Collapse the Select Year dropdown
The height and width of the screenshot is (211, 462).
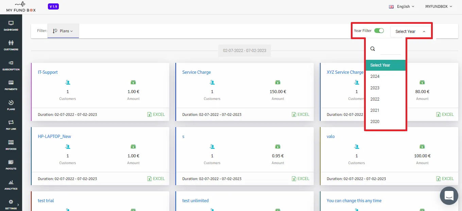(410, 31)
